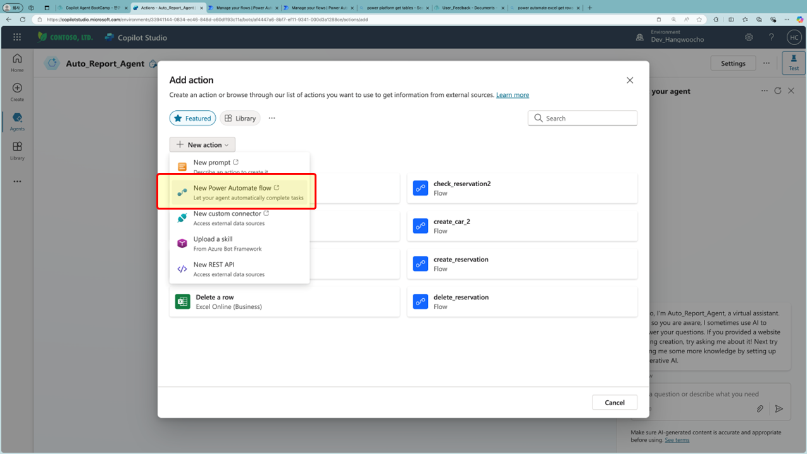Open Library in left sidebar
The height and width of the screenshot is (454, 807).
click(17, 151)
